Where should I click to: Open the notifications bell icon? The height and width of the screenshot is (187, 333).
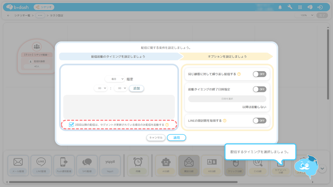coord(280,7)
